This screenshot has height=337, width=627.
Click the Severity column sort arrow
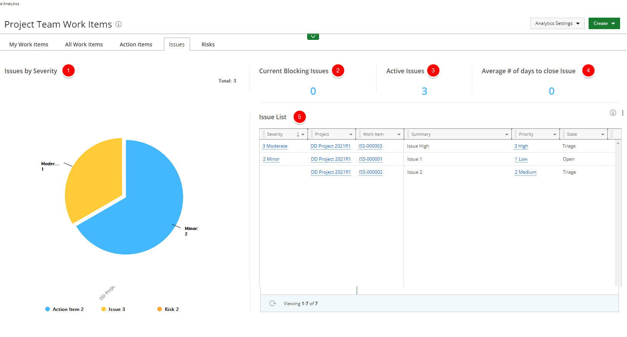pos(298,134)
